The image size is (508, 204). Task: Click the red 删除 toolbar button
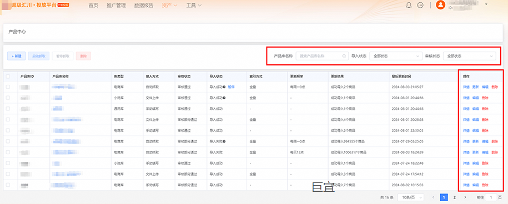pyautogui.click(x=84, y=56)
